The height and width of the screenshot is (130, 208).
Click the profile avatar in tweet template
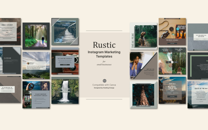click(x=28, y=63)
